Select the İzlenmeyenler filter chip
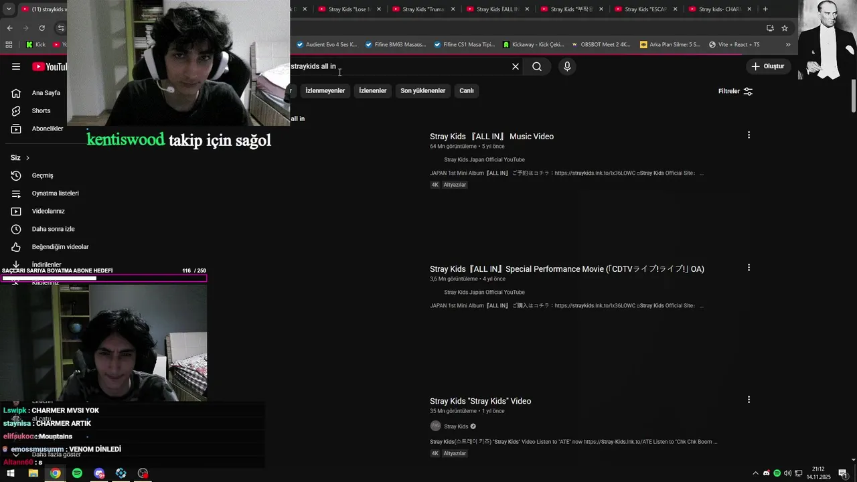Image resolution: width=857 pixels, height=482 pixels. coord(325,91)
